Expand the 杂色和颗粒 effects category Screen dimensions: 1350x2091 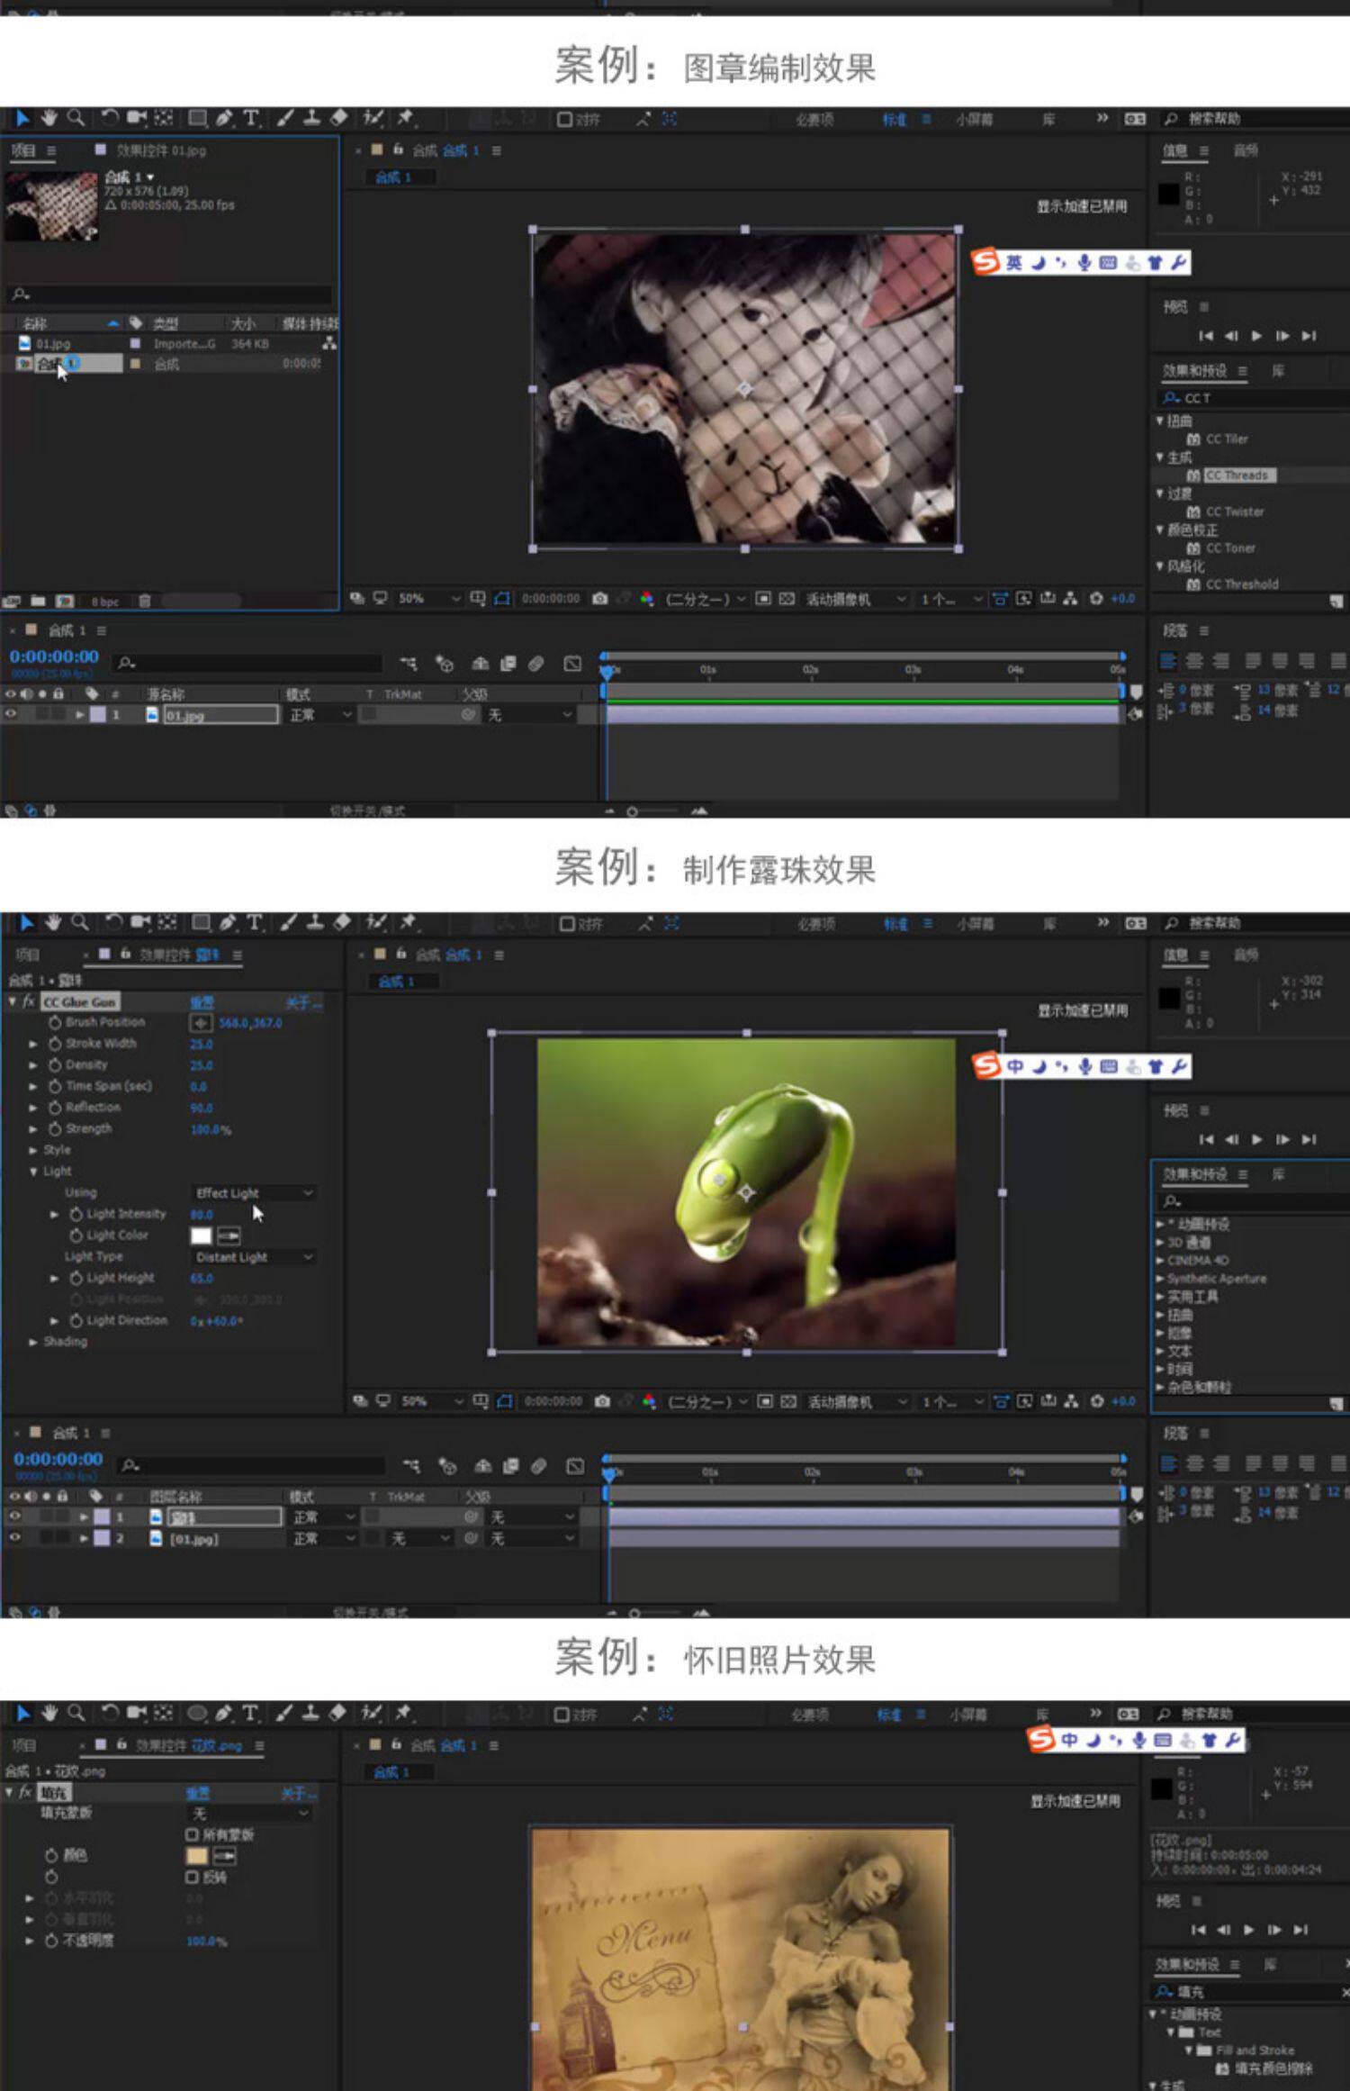tap(1160, 1387)
